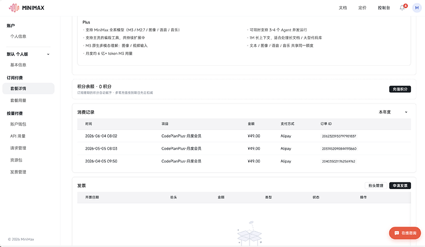The height and width of the screenshot is (247, 425).
Task: Click CodePlanPlus-月度会员 in the 2026-04-05 row
Action: (181, 161)
